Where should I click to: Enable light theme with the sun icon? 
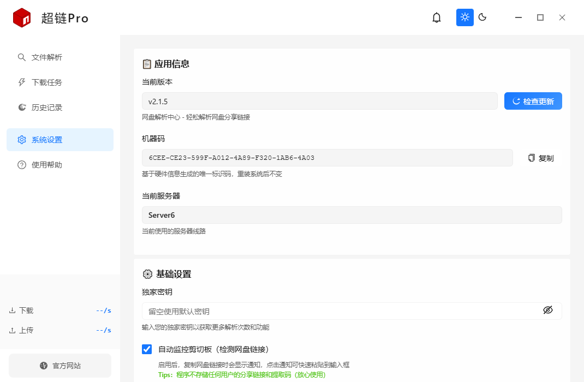click(x=464, y=17)
